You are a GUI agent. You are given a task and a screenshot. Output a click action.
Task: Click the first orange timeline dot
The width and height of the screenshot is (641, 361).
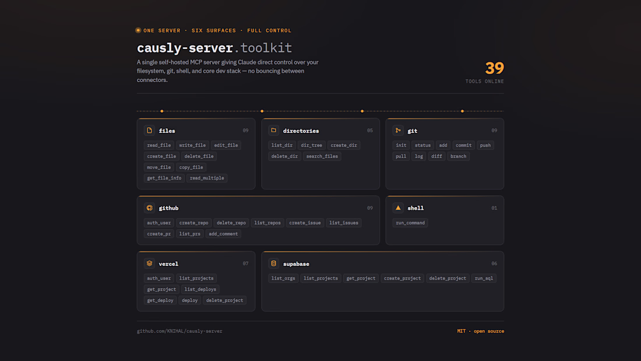162,111
